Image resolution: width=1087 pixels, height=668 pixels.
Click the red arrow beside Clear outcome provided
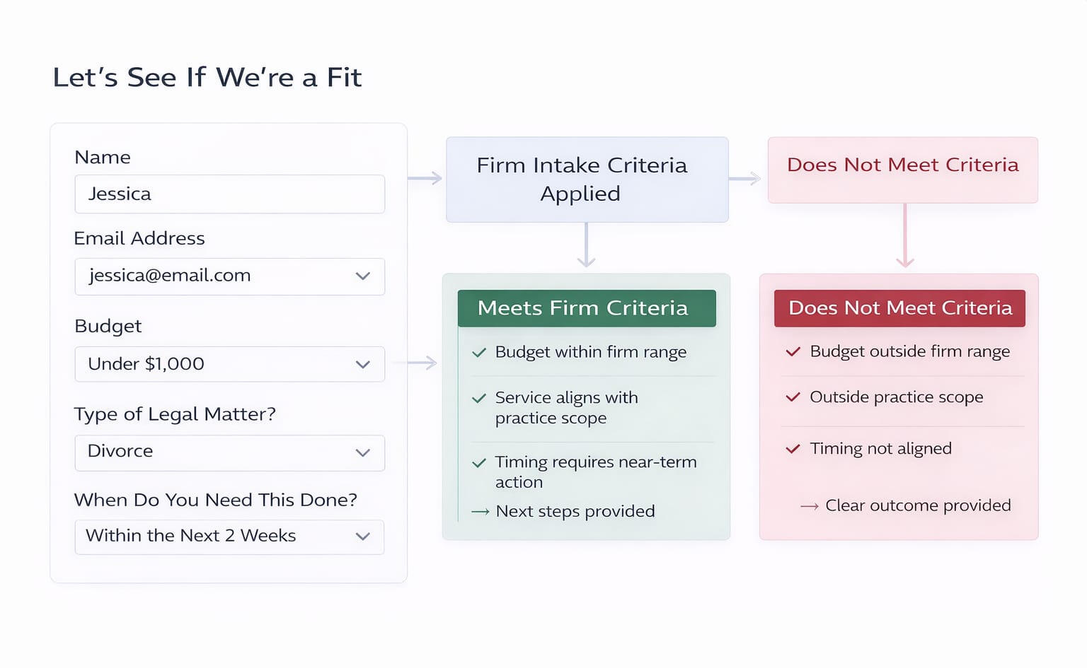pyautogui.click(x=810, y=506)
